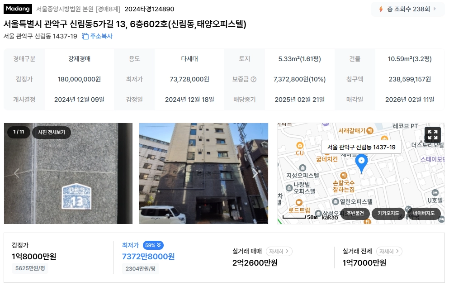Expand the map to fullscreen
This screenshot has width=449, height=286.
click(432, 135)
